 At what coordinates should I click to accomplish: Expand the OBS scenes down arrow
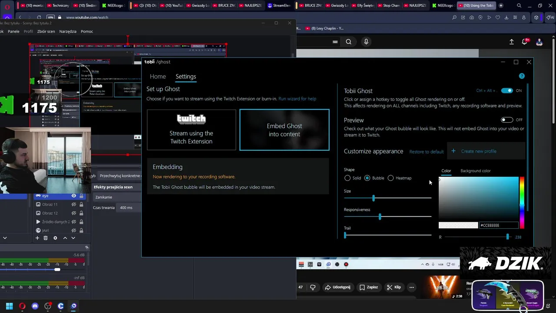[5, 238]
